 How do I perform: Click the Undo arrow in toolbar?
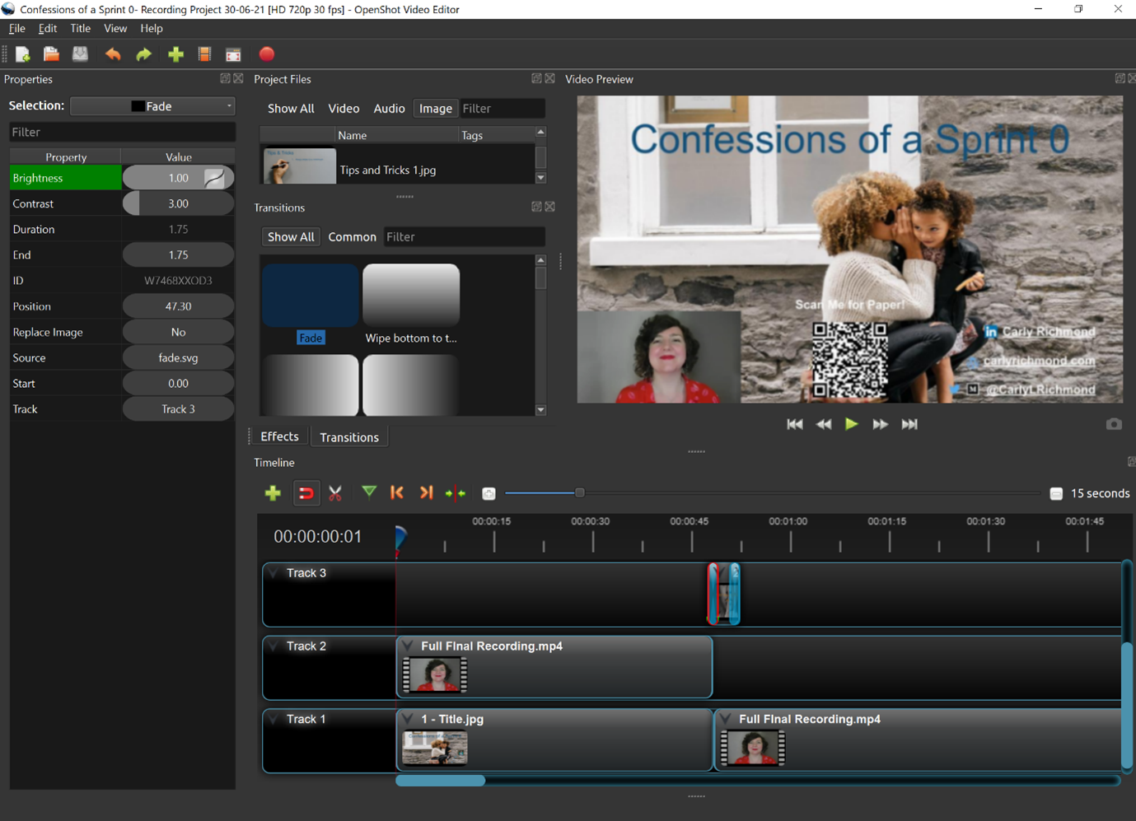click(113, 54)
